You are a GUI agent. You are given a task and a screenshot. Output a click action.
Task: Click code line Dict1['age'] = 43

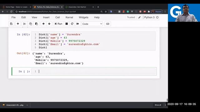point(53,38)
